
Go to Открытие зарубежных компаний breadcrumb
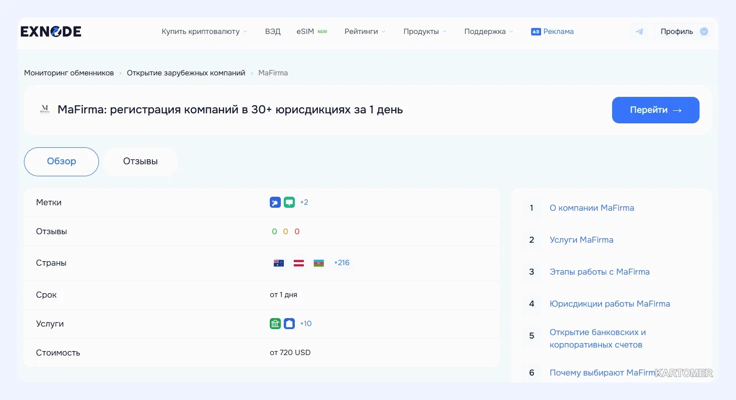tap(186, 73)
